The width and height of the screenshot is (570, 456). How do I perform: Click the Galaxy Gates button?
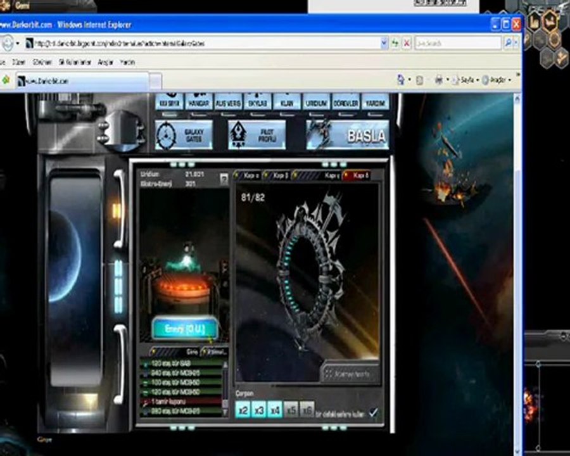[184, 136]
